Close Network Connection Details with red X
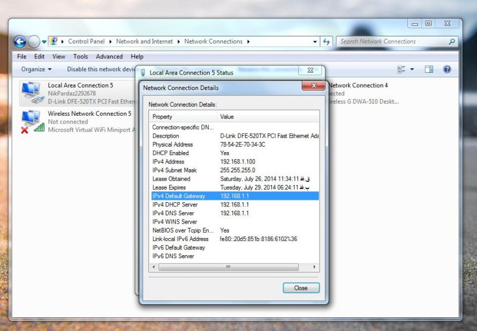This screenshot has height=331, width=477. point(314,85)
